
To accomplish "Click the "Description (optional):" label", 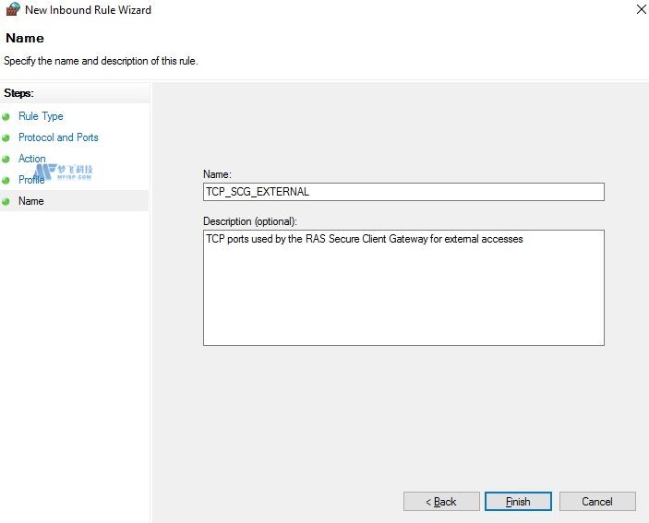I will tap(250, 221).
